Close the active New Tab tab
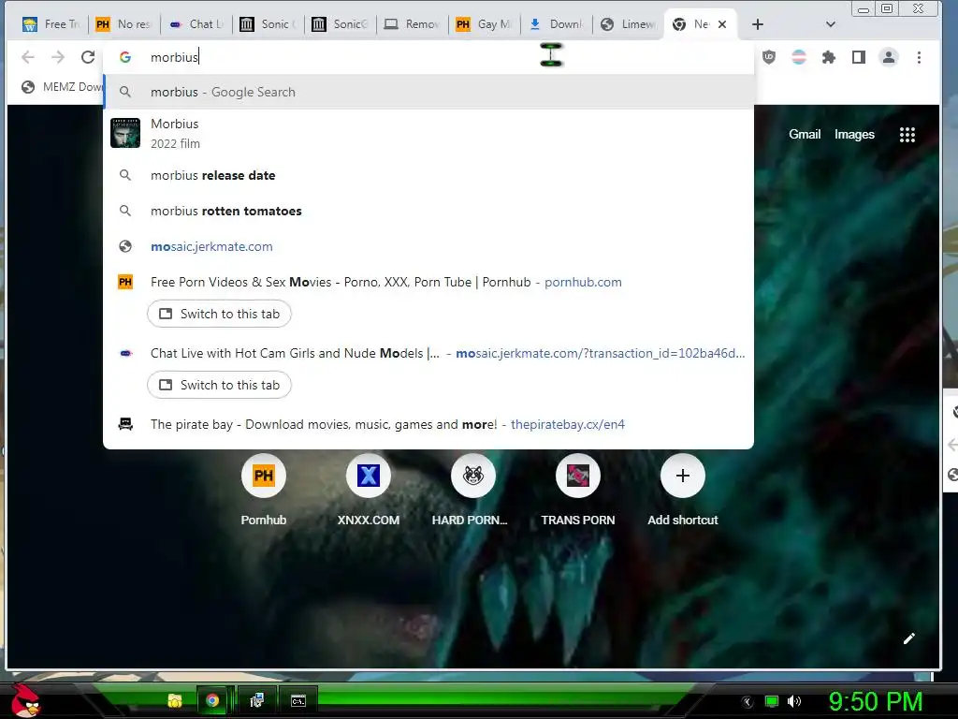The image size is (958, 719). 722,24
